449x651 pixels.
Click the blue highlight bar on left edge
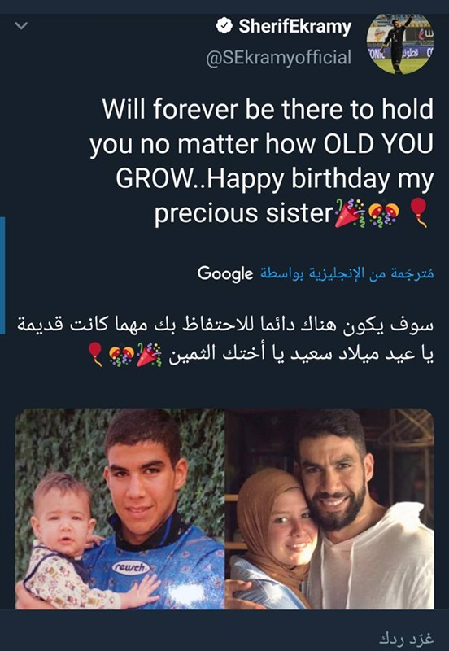point(2,276)
